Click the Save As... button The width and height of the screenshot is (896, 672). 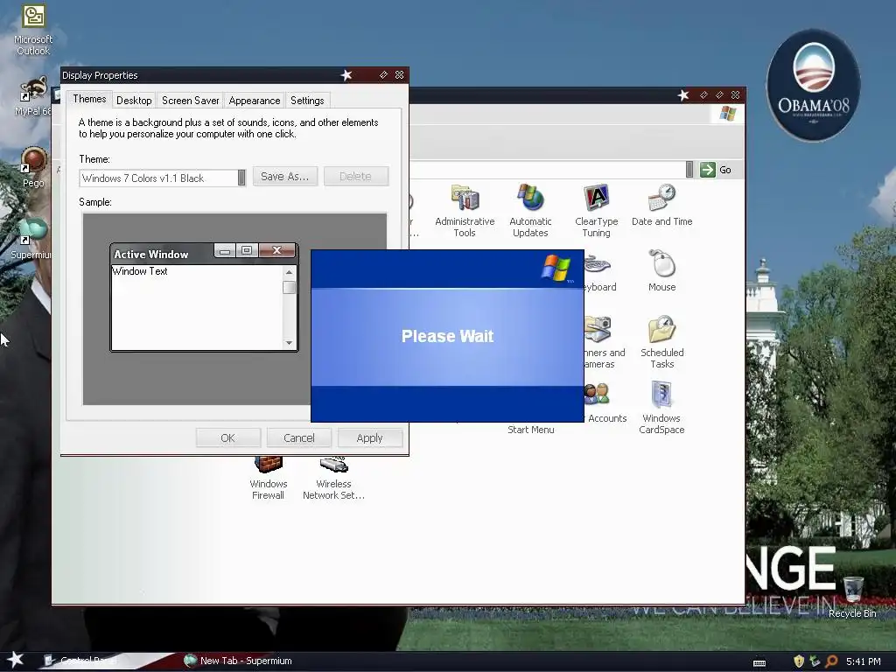coord(284,177)
